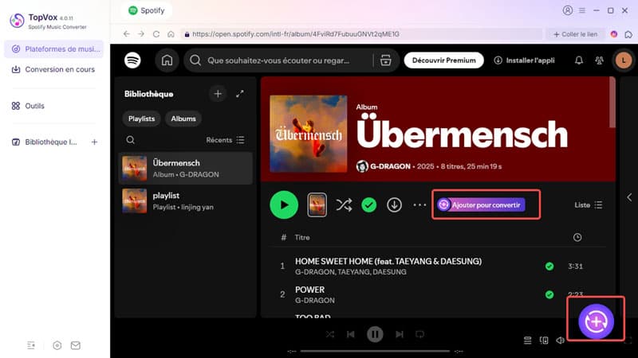Toggle shuffle in the player bar

330,334
